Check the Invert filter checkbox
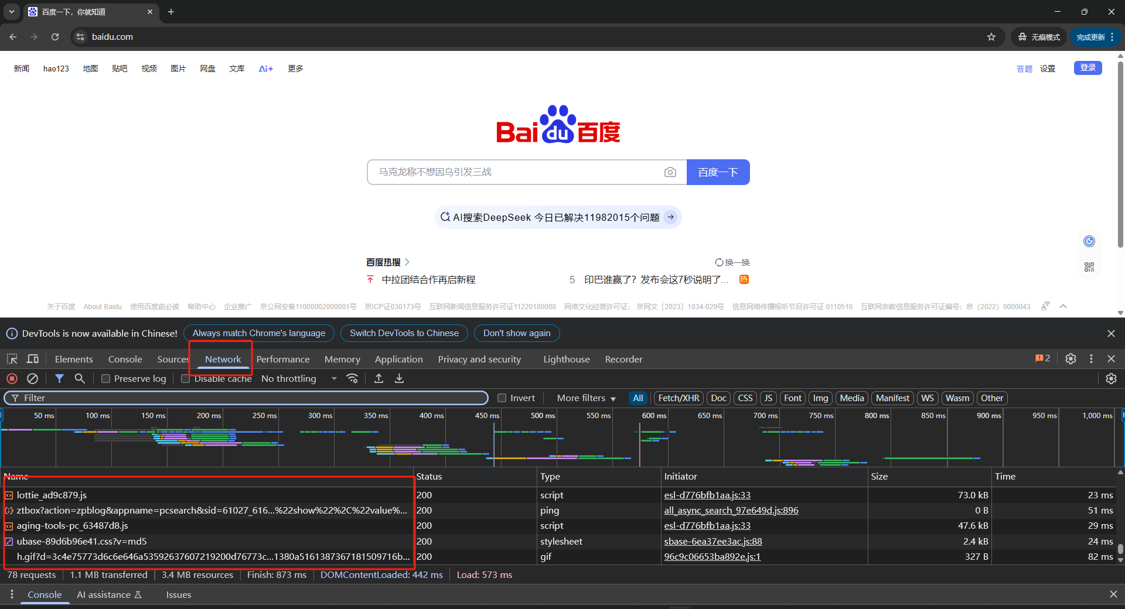Viewport: 1125px width, 609px height. click(502, 398)
